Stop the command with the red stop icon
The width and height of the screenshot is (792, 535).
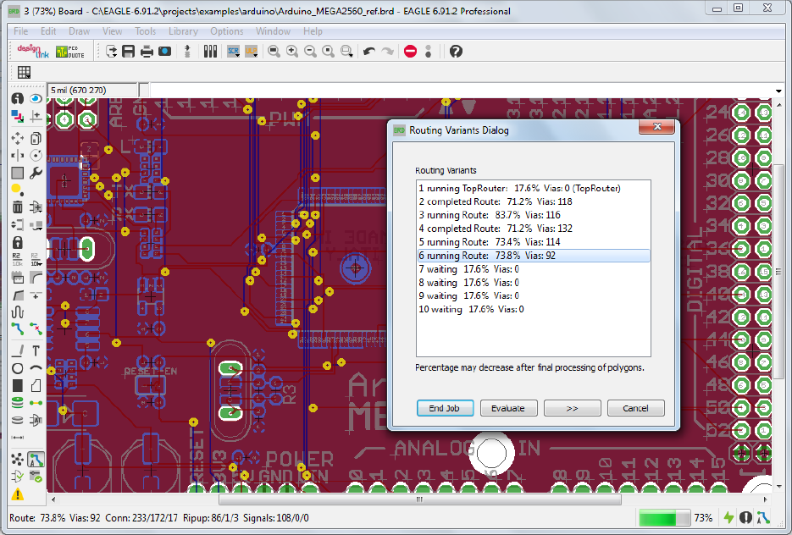(410, 51)
